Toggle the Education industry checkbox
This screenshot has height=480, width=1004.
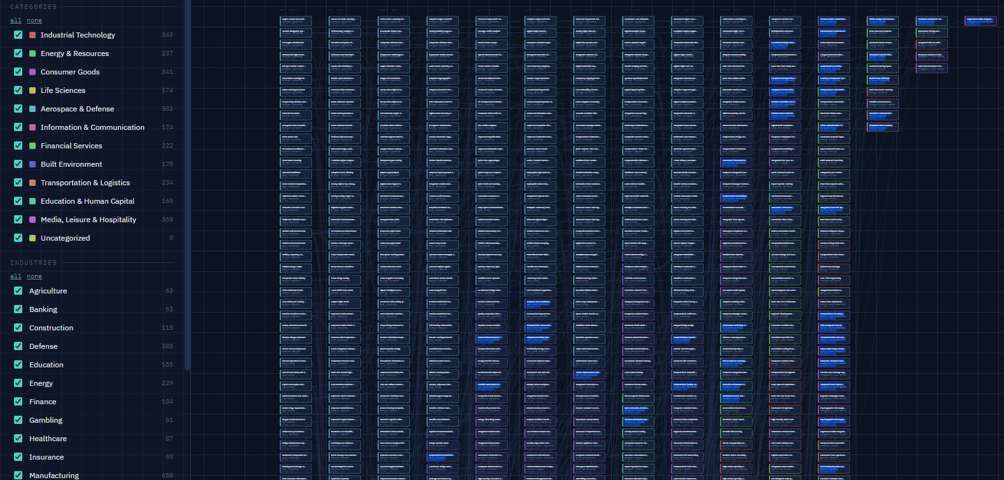pos(18,365)
